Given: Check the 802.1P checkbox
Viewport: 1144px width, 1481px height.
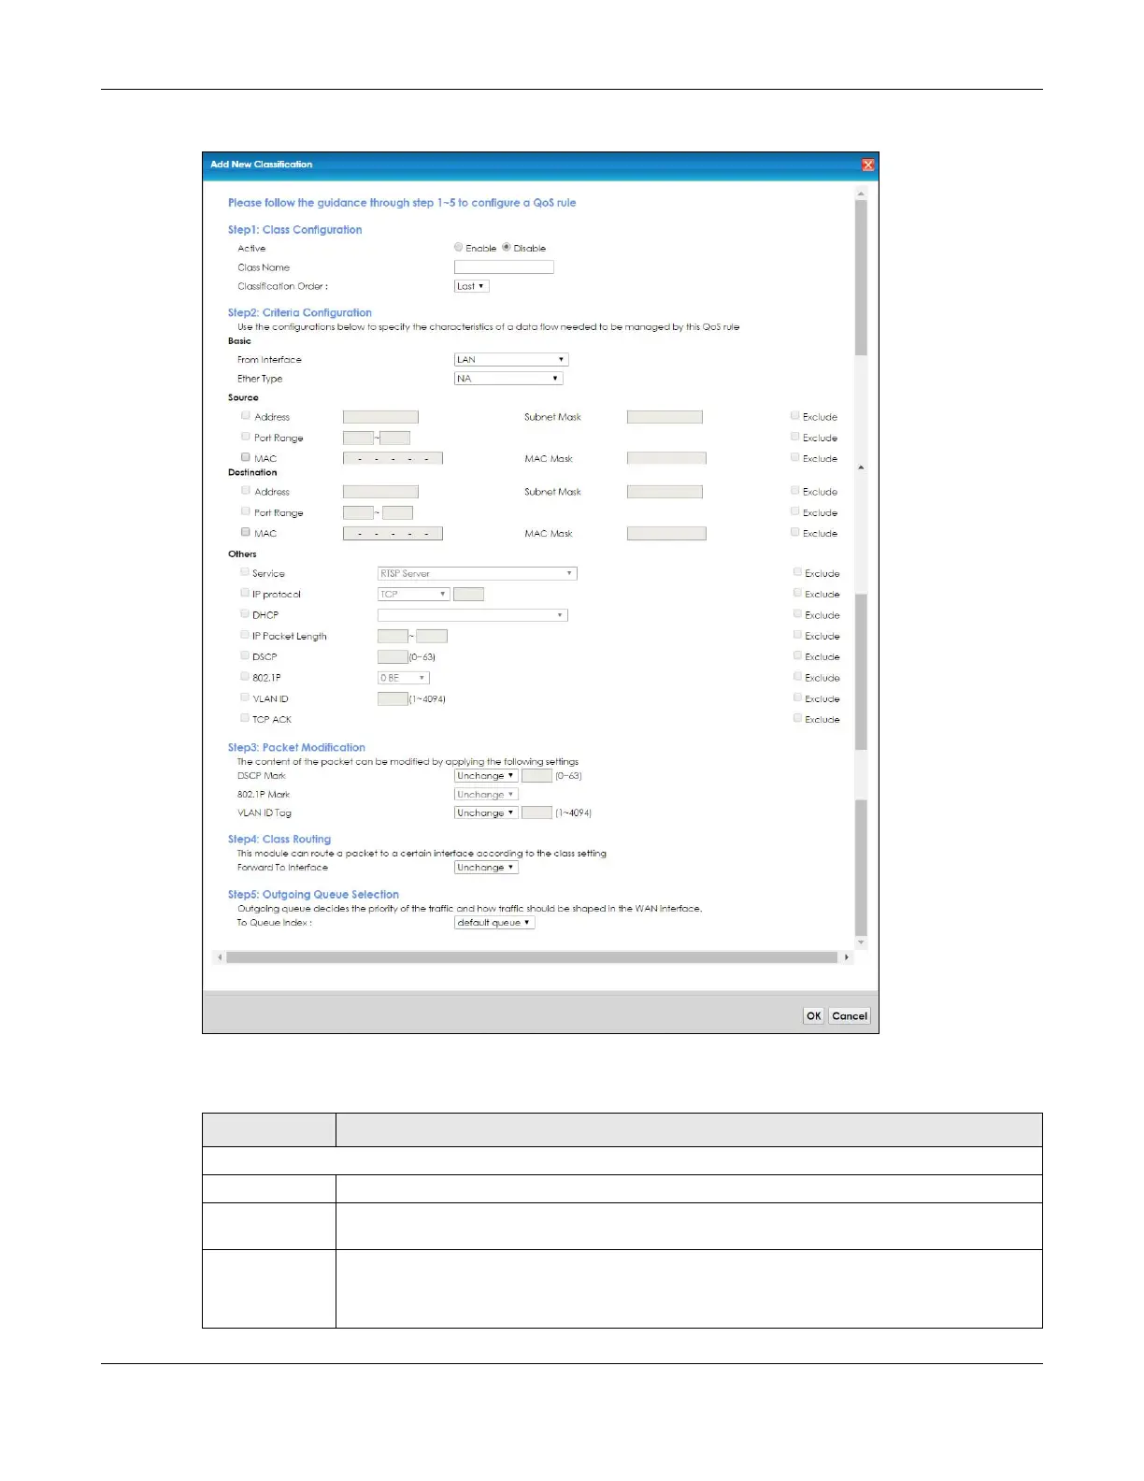Looking at the screenshot, I should click(244, 676).
